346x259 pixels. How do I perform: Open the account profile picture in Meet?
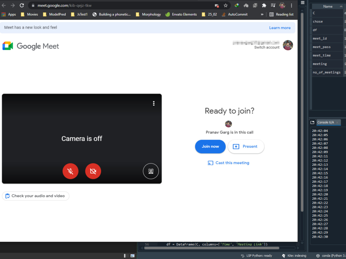coord(288,45)
